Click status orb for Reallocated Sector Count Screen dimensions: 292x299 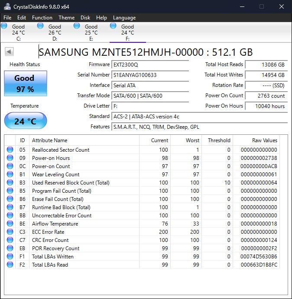point(10,150)
